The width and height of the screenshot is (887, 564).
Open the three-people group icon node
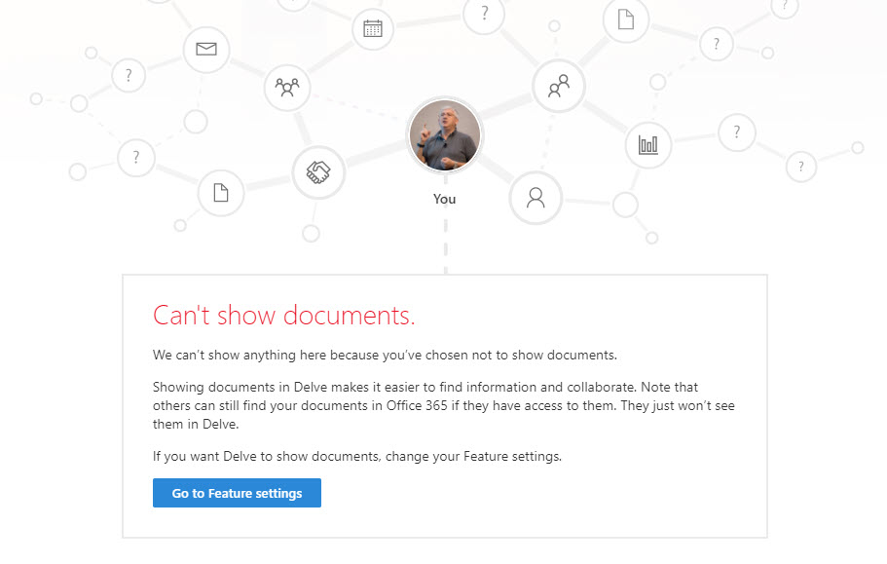(287, 88)
